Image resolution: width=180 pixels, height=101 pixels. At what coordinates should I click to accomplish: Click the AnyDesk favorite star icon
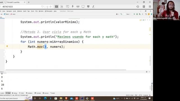(51, 7)
